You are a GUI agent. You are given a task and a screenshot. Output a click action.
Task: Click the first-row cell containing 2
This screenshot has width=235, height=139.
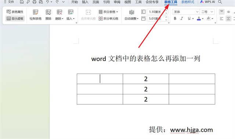[146, 79]
